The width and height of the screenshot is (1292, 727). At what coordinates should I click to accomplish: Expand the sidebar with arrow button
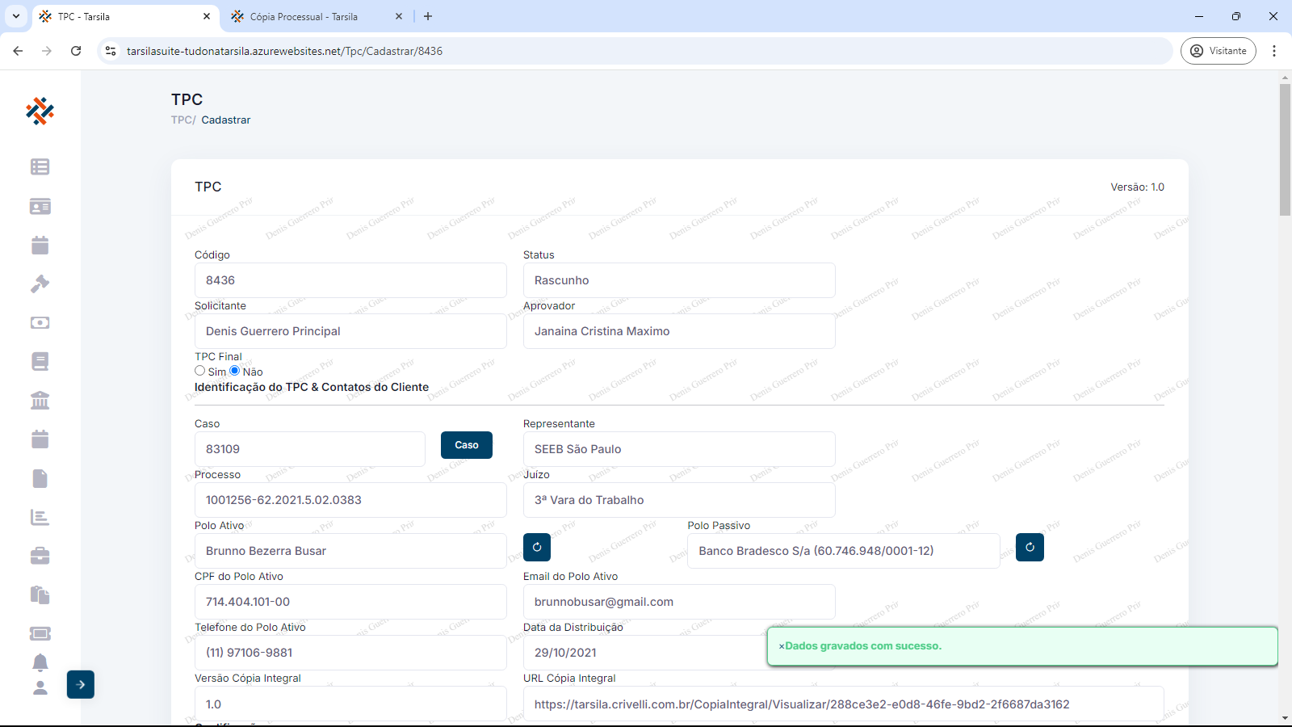[81, 684]
